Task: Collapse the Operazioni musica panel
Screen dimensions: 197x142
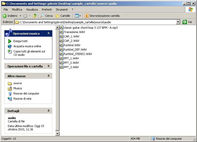Action: pyautogui.click(x=49, y=33)
